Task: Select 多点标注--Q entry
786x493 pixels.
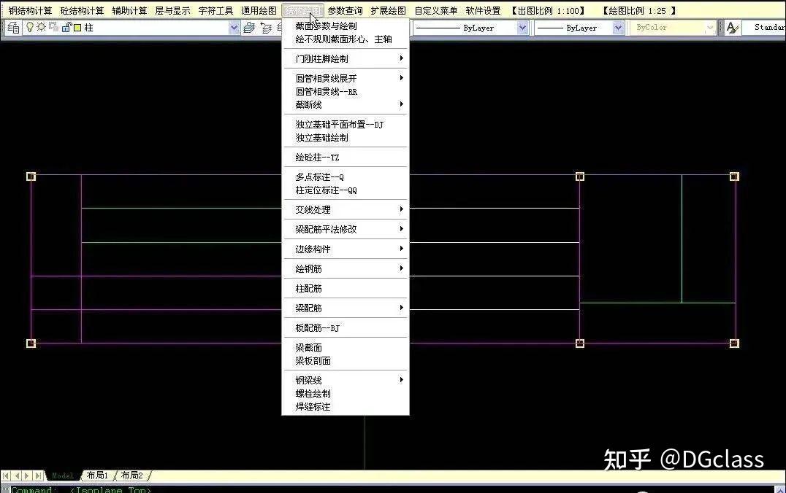Action: (346, 177)
